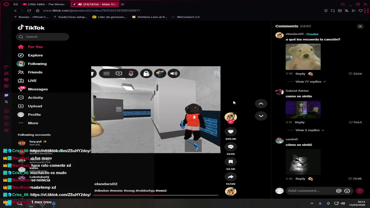Go to previous video with up chevron

coord(261,104)
